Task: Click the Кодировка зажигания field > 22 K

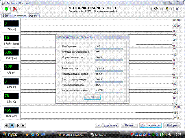Action: [109, 90]
